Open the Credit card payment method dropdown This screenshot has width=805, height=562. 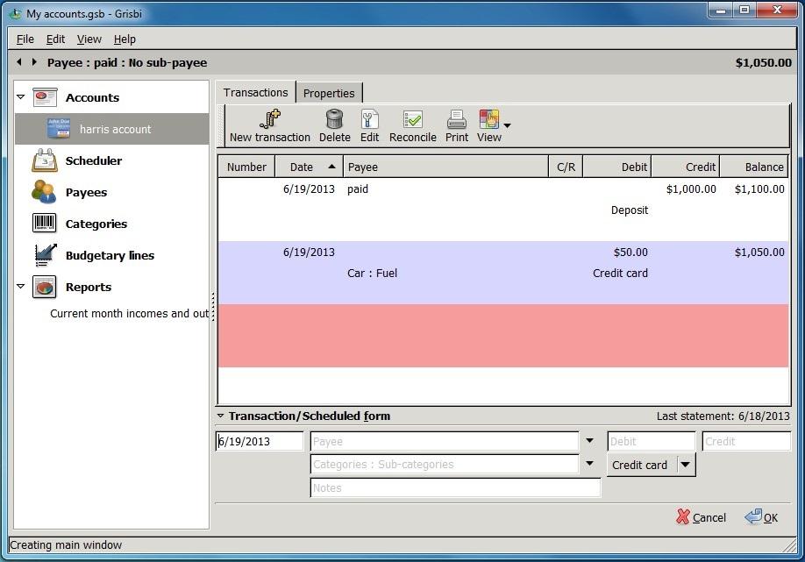(x=685, y=466)
